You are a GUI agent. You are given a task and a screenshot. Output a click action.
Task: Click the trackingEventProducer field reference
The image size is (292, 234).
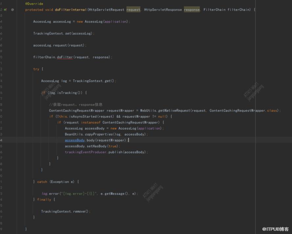pos(85,152)
